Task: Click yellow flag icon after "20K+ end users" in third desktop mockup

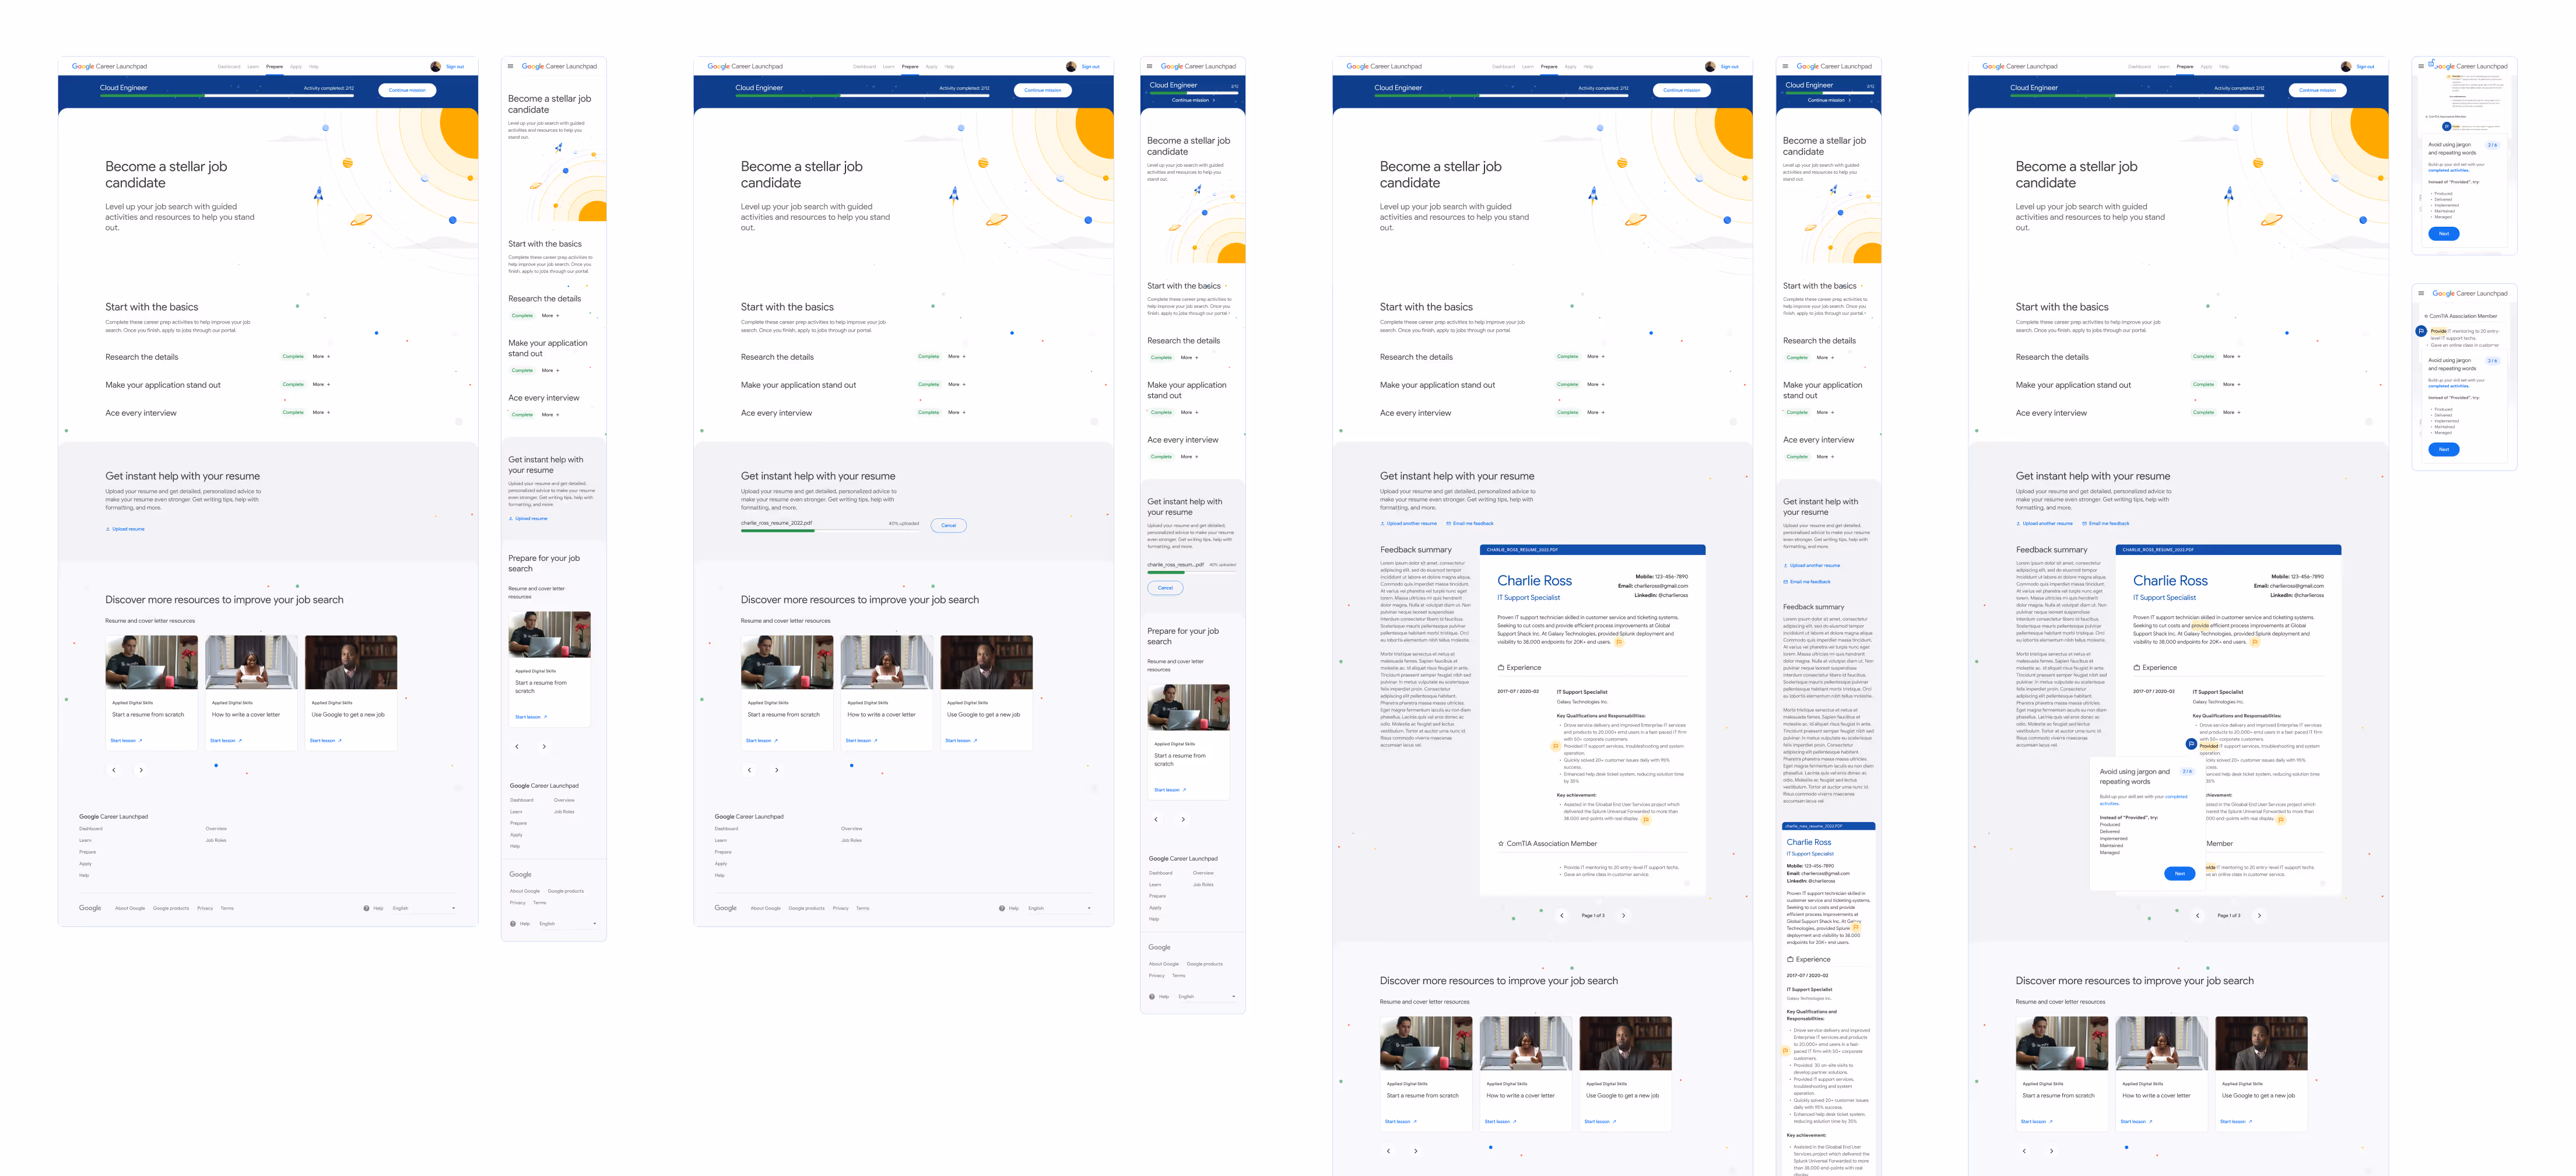Action: coord(1618,643)
